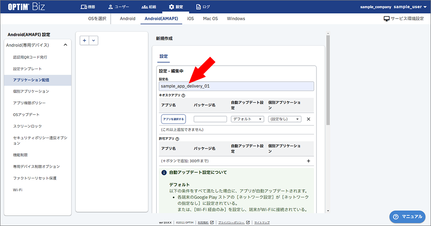Open OSアップデート in sidebar

26,114
